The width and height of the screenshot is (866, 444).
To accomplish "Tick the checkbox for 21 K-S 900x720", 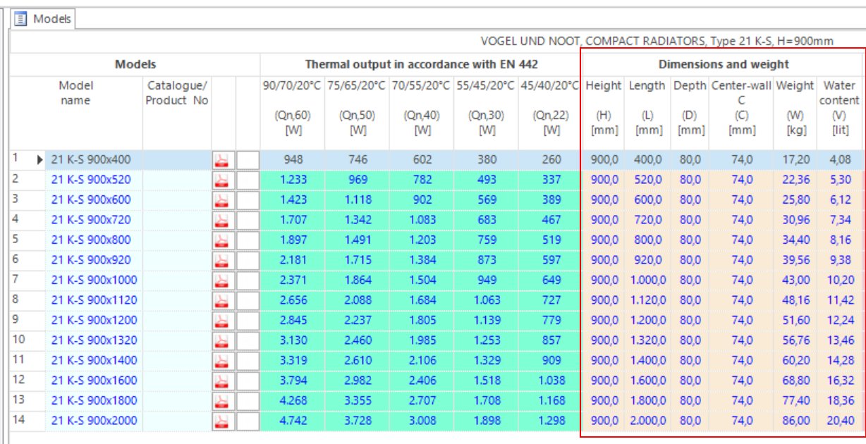I will (248, 220).
